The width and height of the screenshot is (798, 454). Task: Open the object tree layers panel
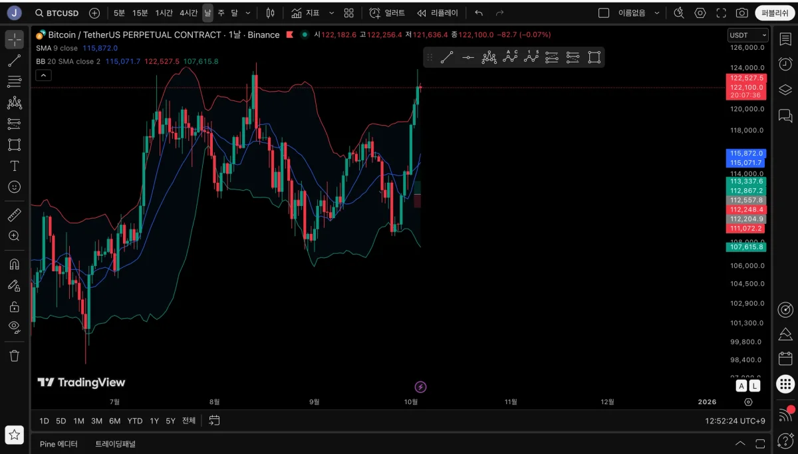(x=785, y=90)
